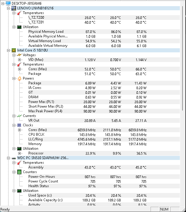The height and width of the screenshot is (212, 186).
Task: Select the Available Virtual Memory row
Action: (x=104, y=46)
